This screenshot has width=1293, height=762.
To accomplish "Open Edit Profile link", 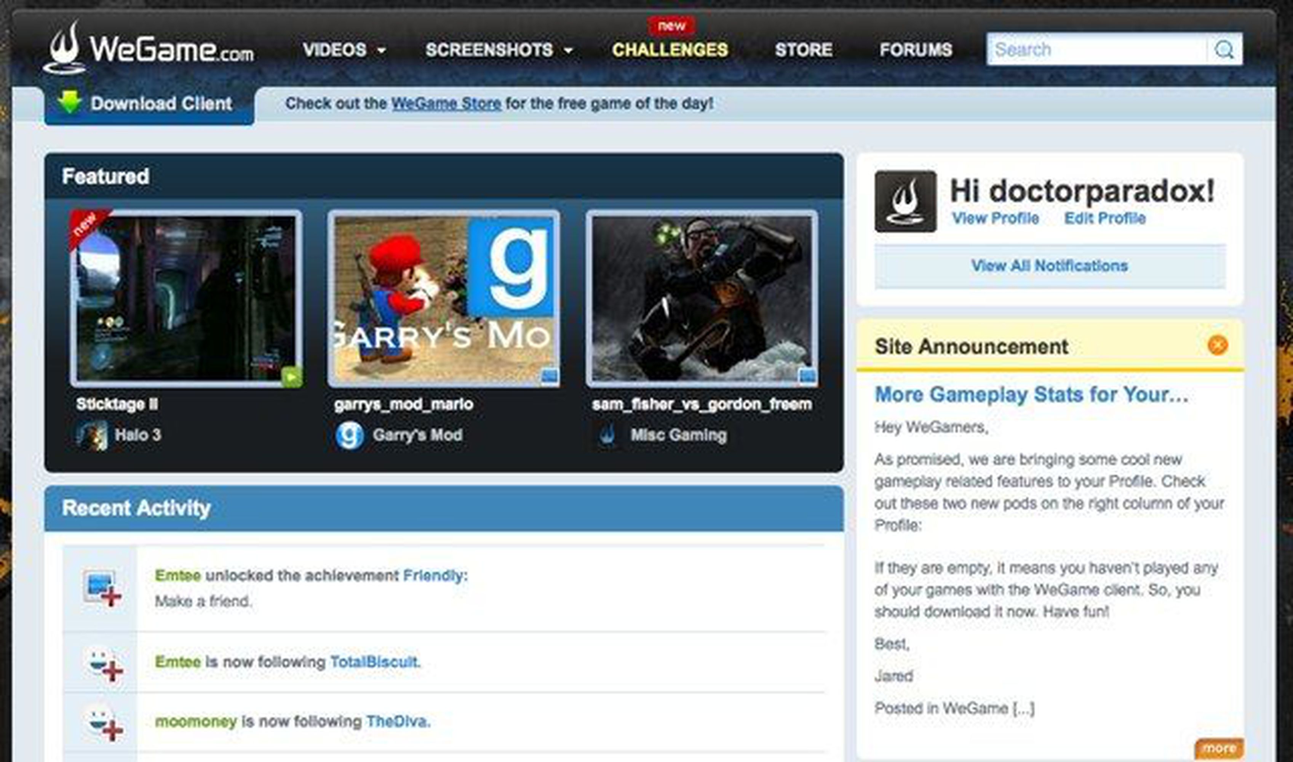I will point(1104,218).
